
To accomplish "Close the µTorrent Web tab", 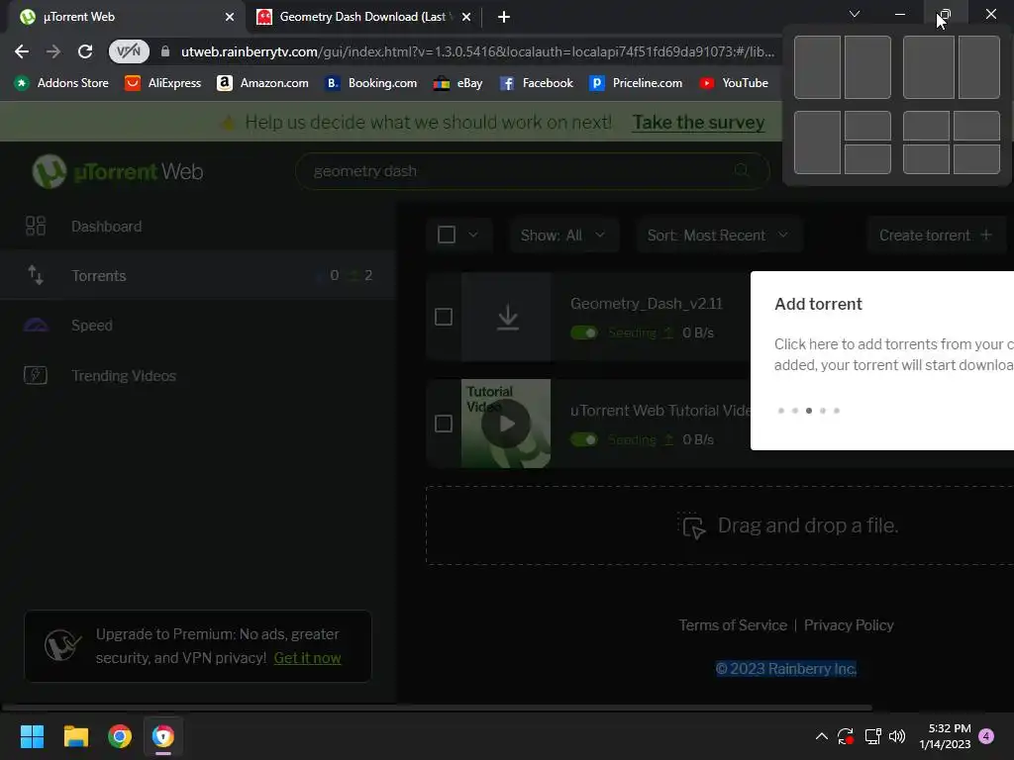I will [x=229, y=17].
